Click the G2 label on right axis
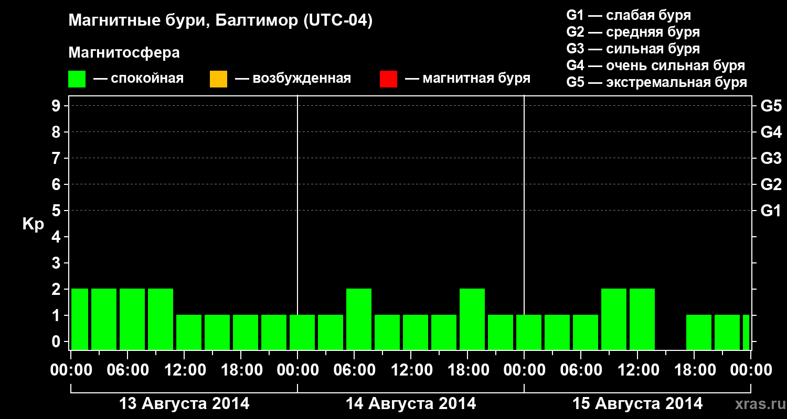The height and width of the screenshot is (419, 787). coord(771,184)
